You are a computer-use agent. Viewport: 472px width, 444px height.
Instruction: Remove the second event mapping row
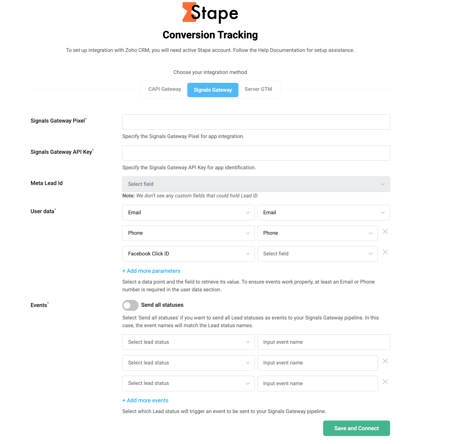[385, 361]
